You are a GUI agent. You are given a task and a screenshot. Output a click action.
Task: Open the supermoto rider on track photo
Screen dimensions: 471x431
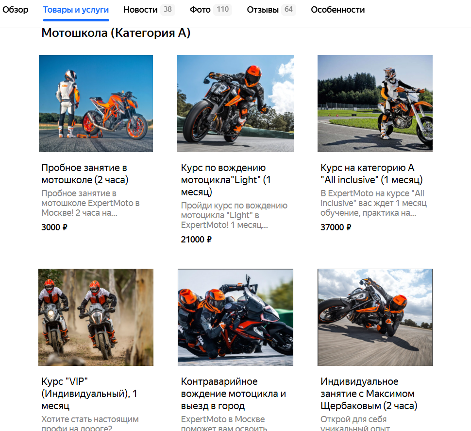point(375,103)
